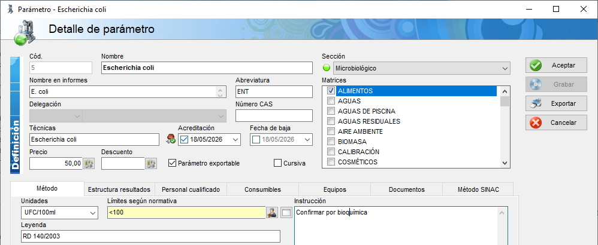This screenshot has height=245, width=598.
Task: Open the first Delegación dropdown
Action: tap(56, 116)
